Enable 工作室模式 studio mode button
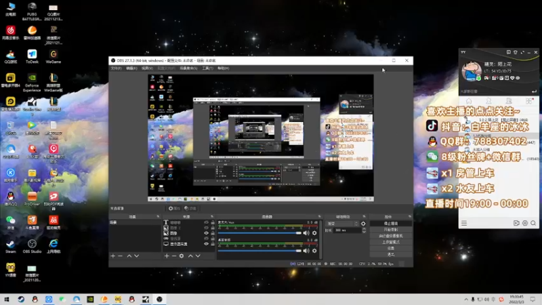Viewport: 542px width, 305px height. (x=391, y=242)
